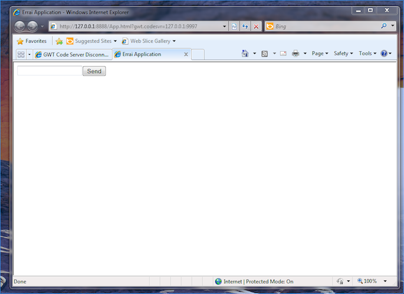Open the Tools menu
Screen dimensions: 404x294
(367, 54)
